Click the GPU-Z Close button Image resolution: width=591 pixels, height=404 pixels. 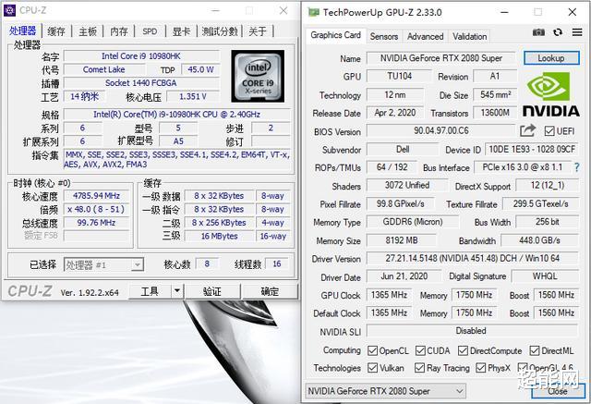pos(558,391)
